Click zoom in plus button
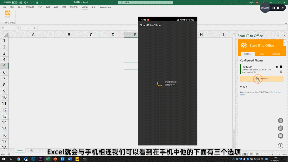The width and height of the screenshot is (288, 162). pos(279,154)
